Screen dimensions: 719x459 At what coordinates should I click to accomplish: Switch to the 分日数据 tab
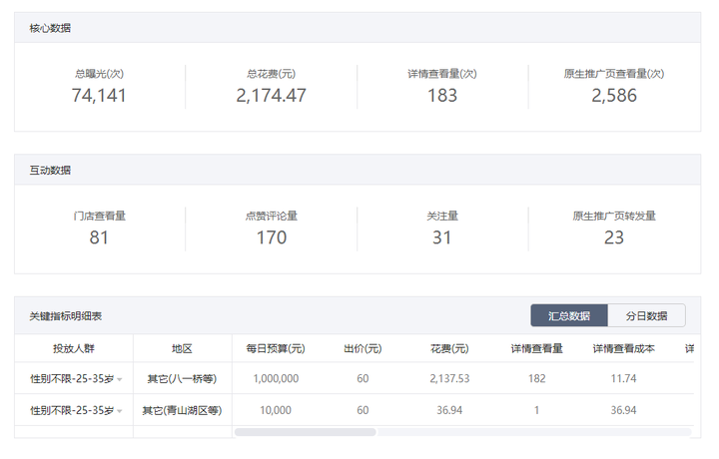646,315
